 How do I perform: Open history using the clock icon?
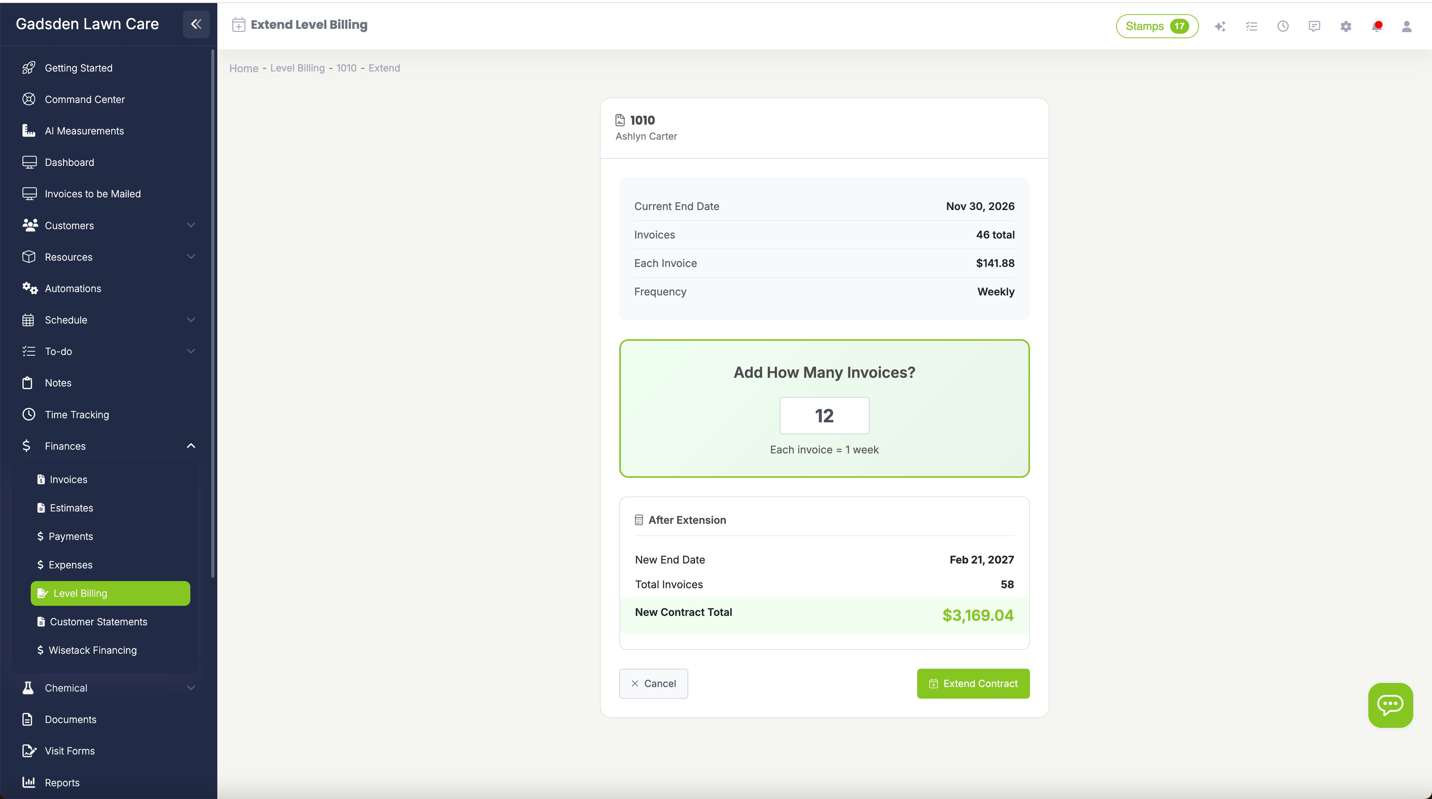pos(1283,26)
